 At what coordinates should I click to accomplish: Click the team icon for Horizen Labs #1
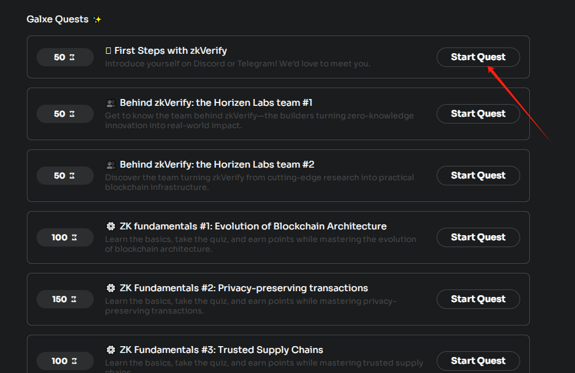tap(111, 103)
